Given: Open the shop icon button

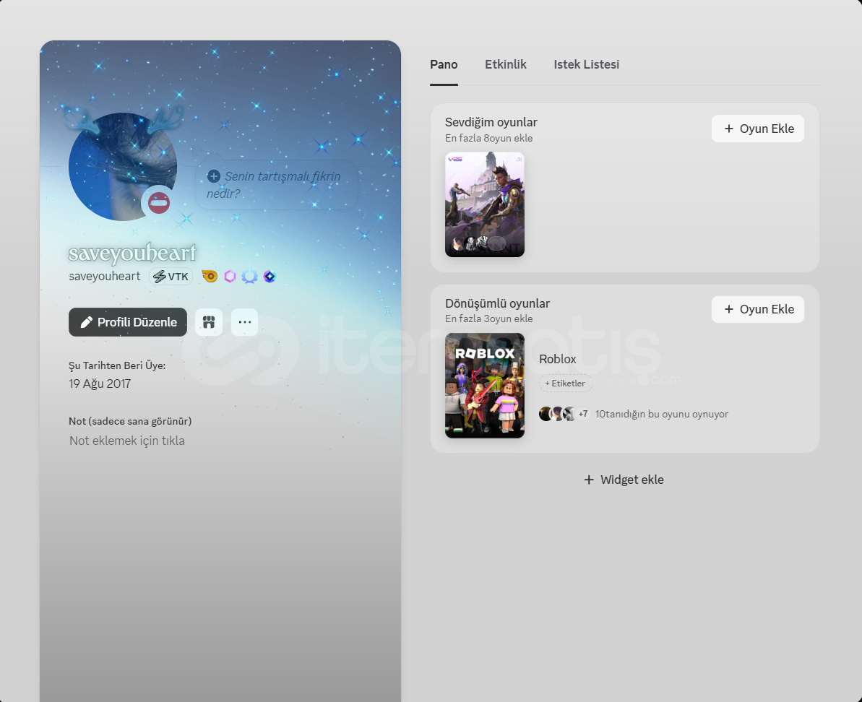Looking at the screenshot, I should [x=209, y=322].
